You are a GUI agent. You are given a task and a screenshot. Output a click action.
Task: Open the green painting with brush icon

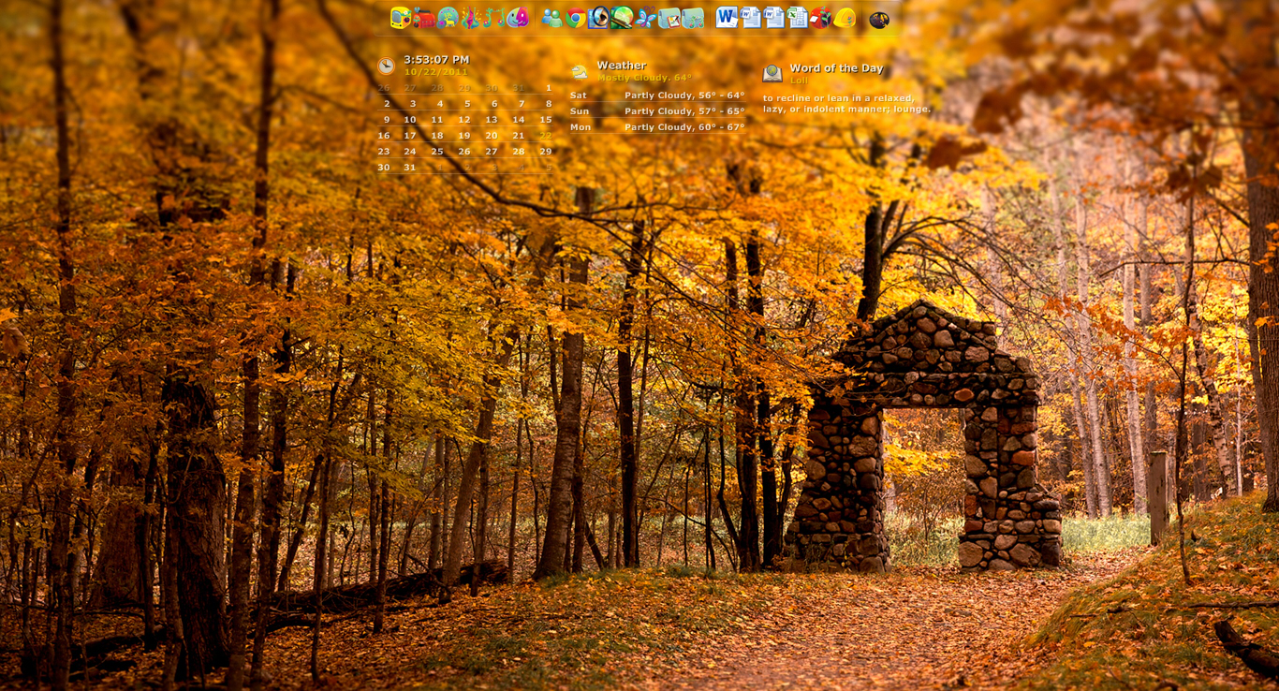coord(622,18)
